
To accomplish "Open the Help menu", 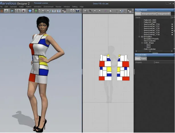I will (x=82, y=7).
